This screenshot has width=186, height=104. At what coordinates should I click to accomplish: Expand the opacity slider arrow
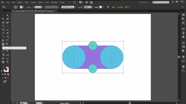click(x=93, y=7)
